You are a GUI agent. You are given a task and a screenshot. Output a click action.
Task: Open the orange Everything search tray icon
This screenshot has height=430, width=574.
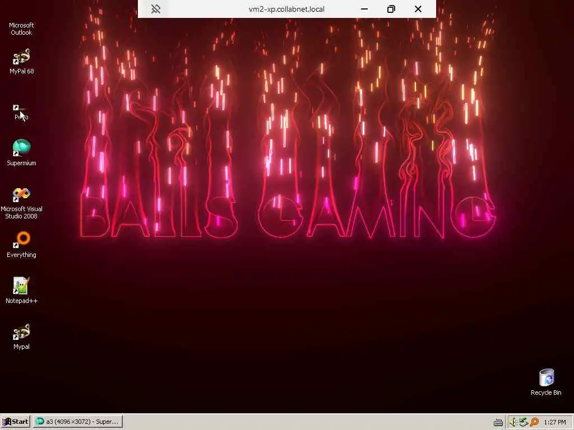tap(534, 422)
